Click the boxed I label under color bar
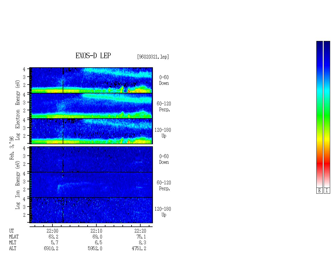The image size is (331, 256). (x=327, y=191)
